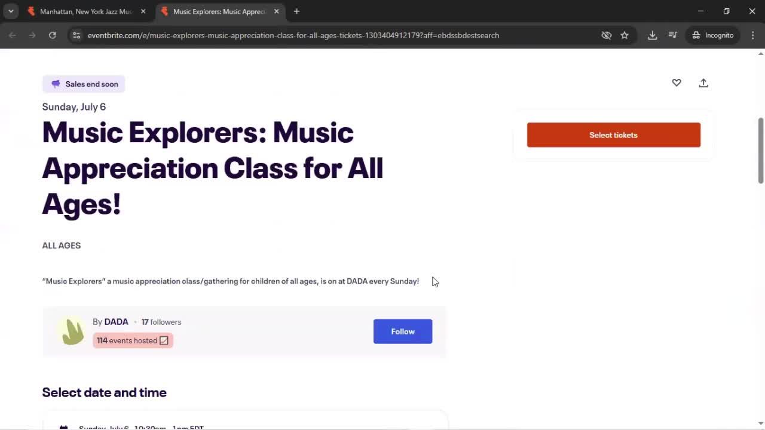765x430 pixels.
Task: Open the browser downloads icon
Action: (653, 35)
